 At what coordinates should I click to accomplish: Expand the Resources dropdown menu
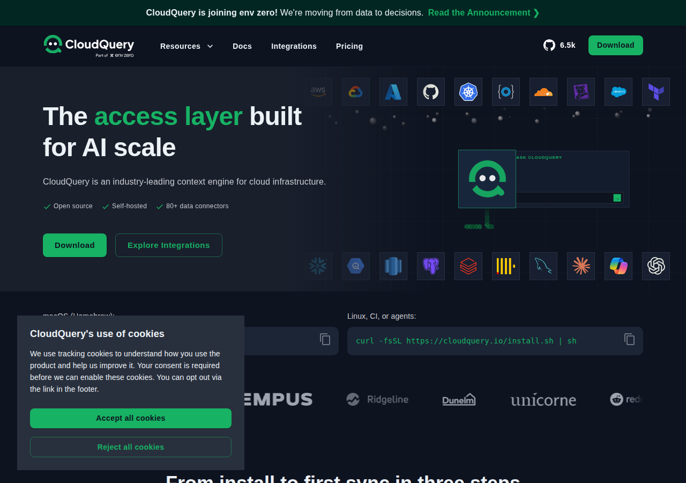(x=187, y=46)
